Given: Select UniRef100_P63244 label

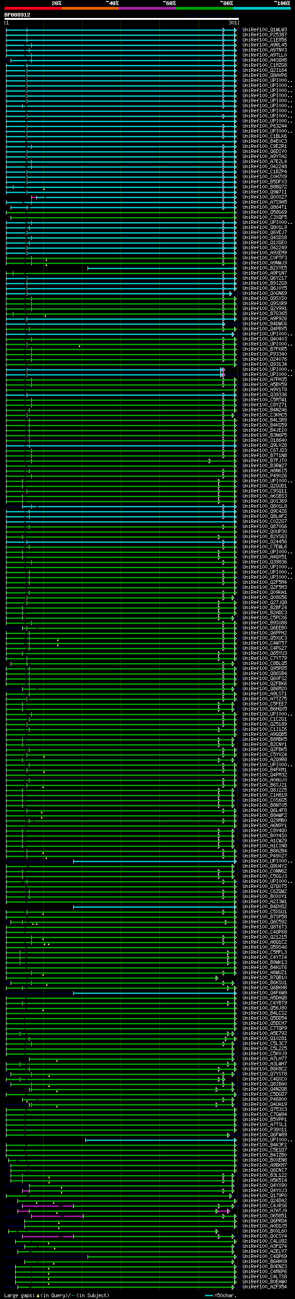Looking at the screenshot, I should coord(264,126).
